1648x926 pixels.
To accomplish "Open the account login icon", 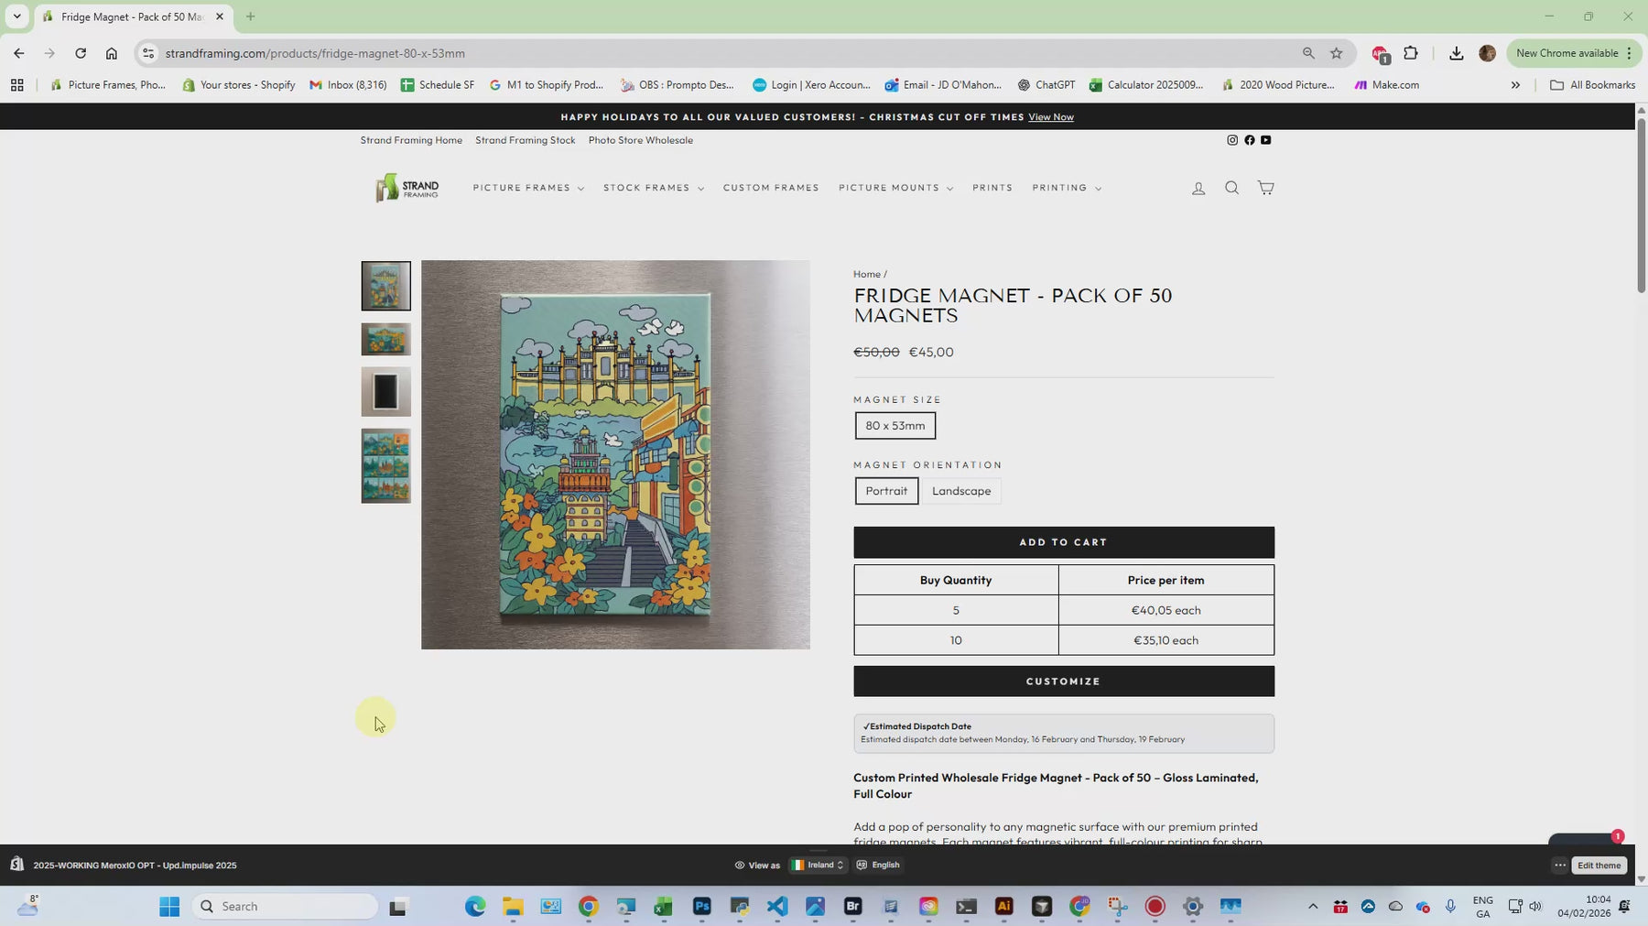I will (x=1198, y=189).
